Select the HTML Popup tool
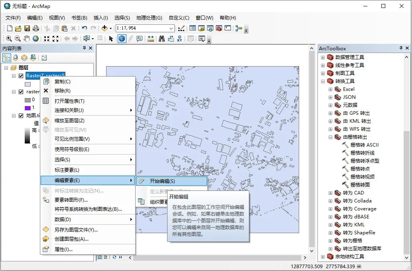 click(x=139, y=39)
